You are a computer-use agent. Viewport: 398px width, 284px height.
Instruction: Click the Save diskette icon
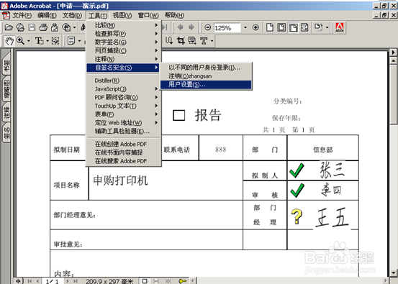[x=32, y=27]
